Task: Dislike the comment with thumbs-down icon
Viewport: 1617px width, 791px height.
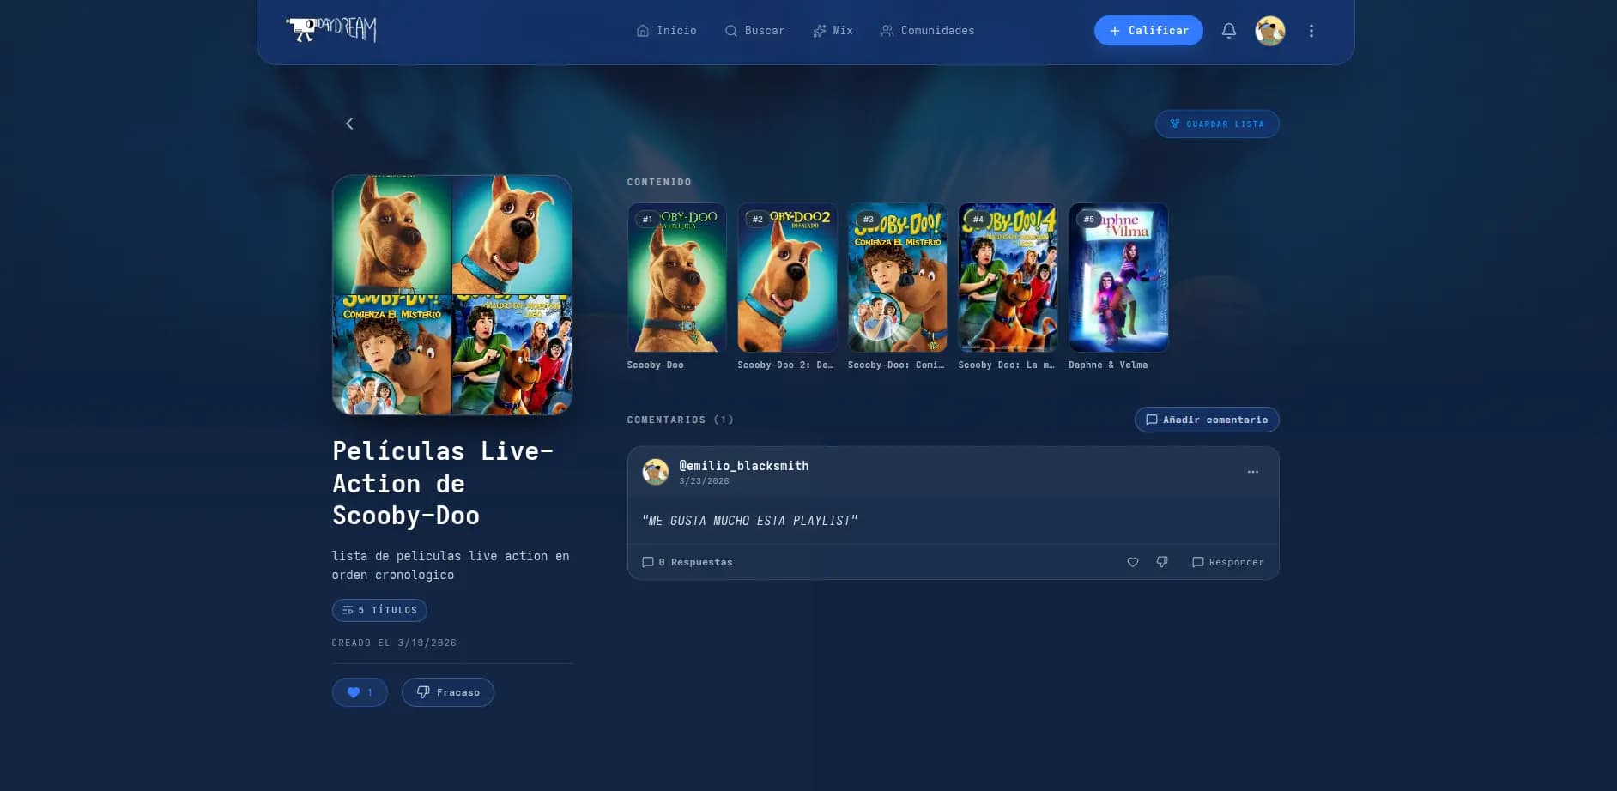Action: (x=1162, y=563)
